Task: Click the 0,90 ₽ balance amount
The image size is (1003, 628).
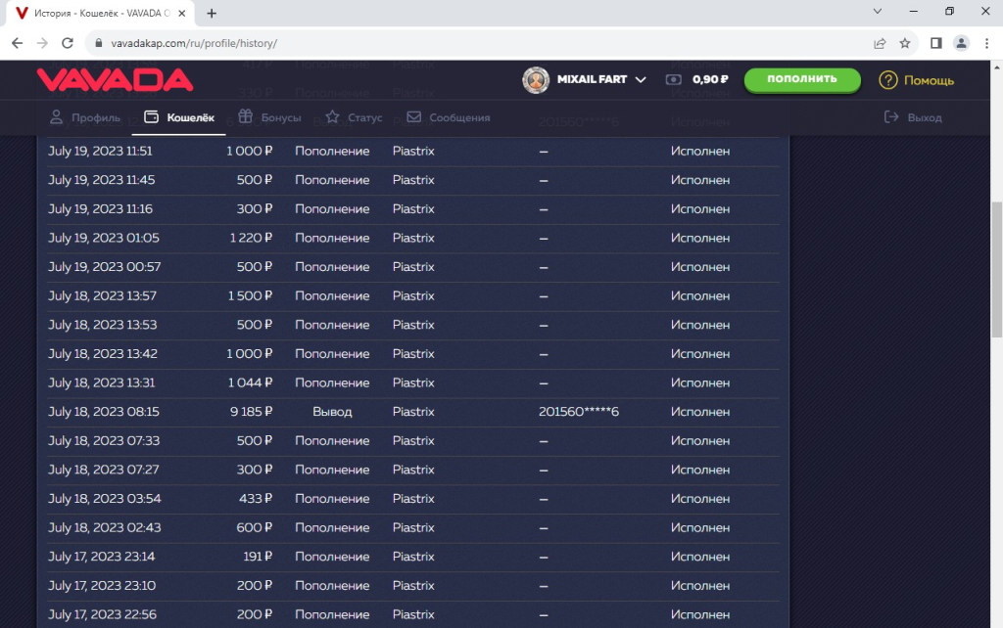Action: point(710,80)
